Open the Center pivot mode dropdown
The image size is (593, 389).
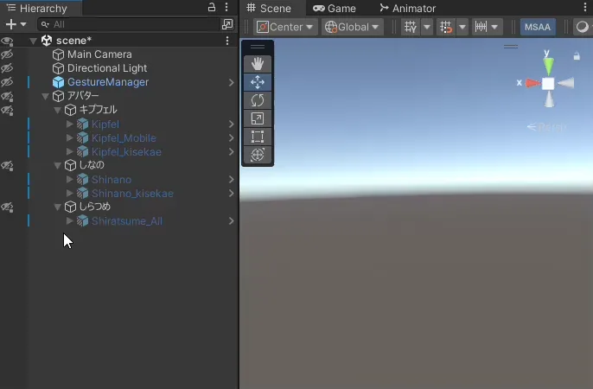(x=285, y=27)
